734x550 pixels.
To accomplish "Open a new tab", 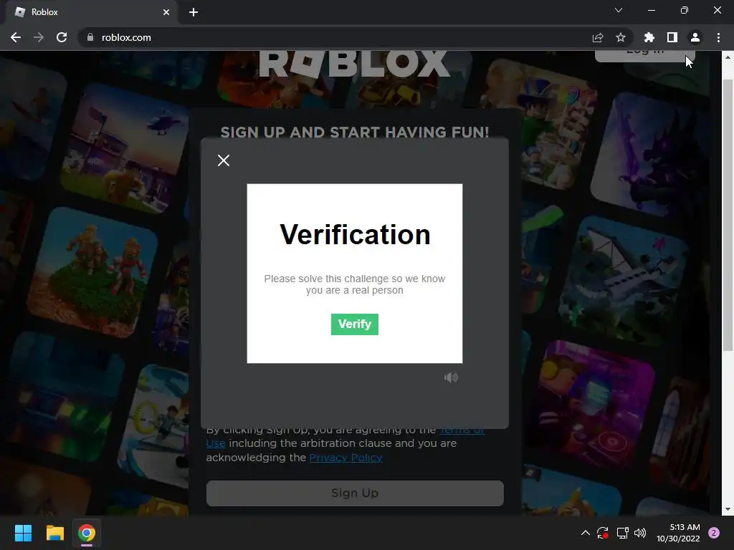I will coord(194,12).
